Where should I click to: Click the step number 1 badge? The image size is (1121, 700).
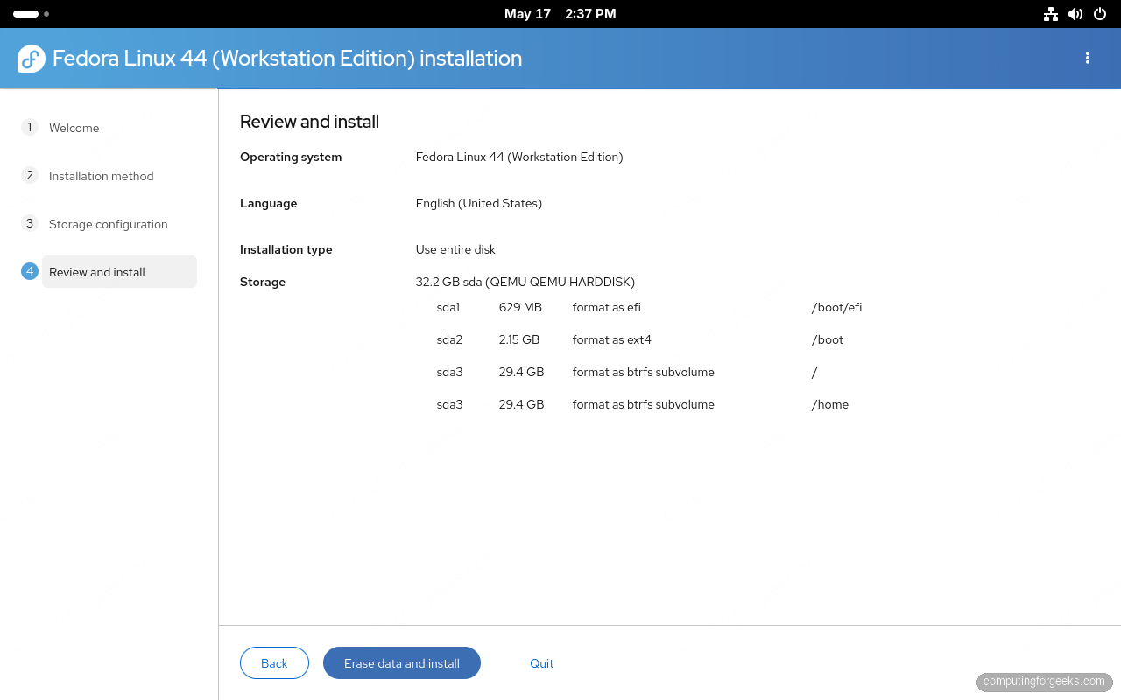(x=30, y=127)
